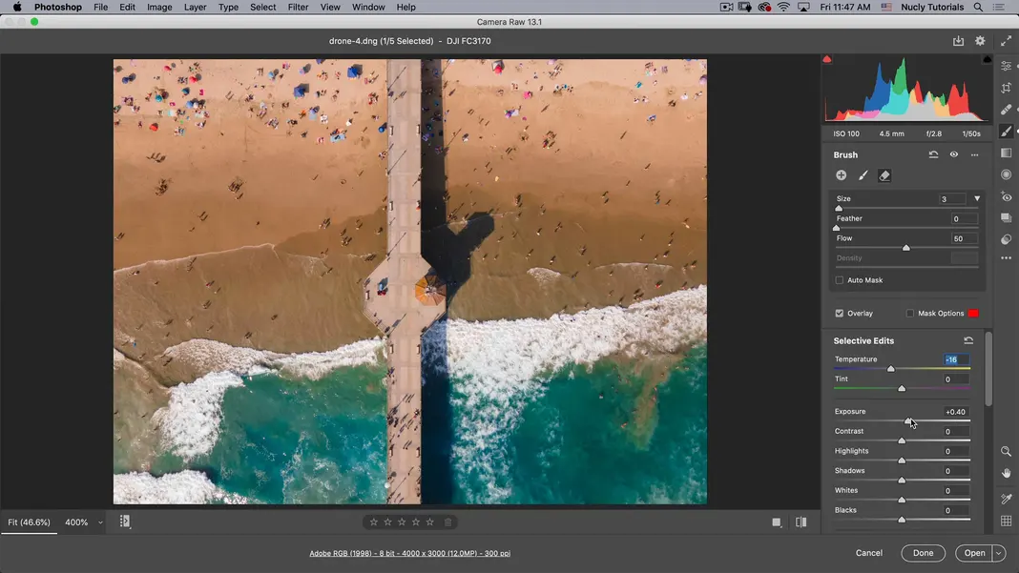The width and height of the screenshot is (1019, 573).
Task: Toggle highlight clipping warning in histogram
Action: [988, 59]
